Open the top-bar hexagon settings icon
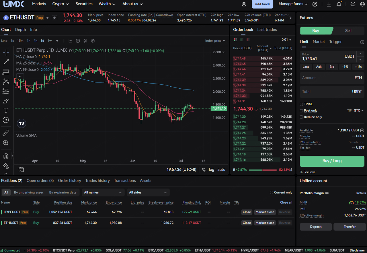The width and height of the screenshot is (367, 253). 244,4
